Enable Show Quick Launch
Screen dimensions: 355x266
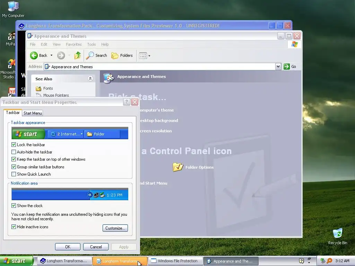(14, 174)
